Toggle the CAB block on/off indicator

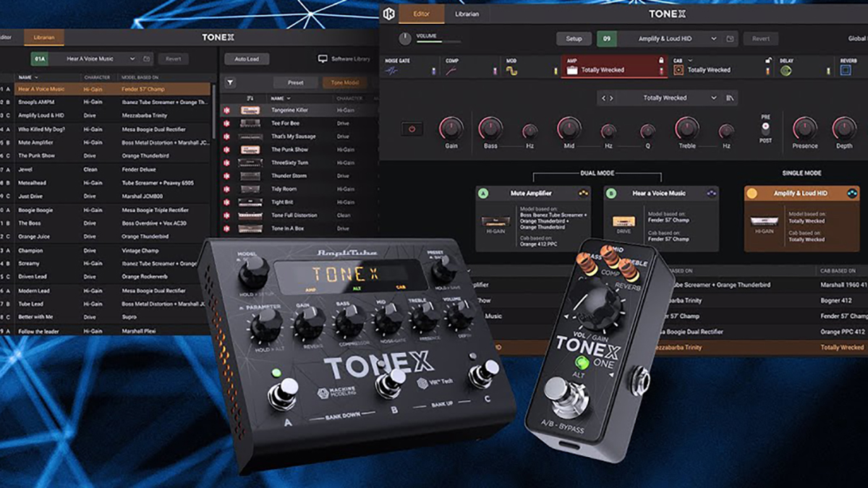(767, 71)
